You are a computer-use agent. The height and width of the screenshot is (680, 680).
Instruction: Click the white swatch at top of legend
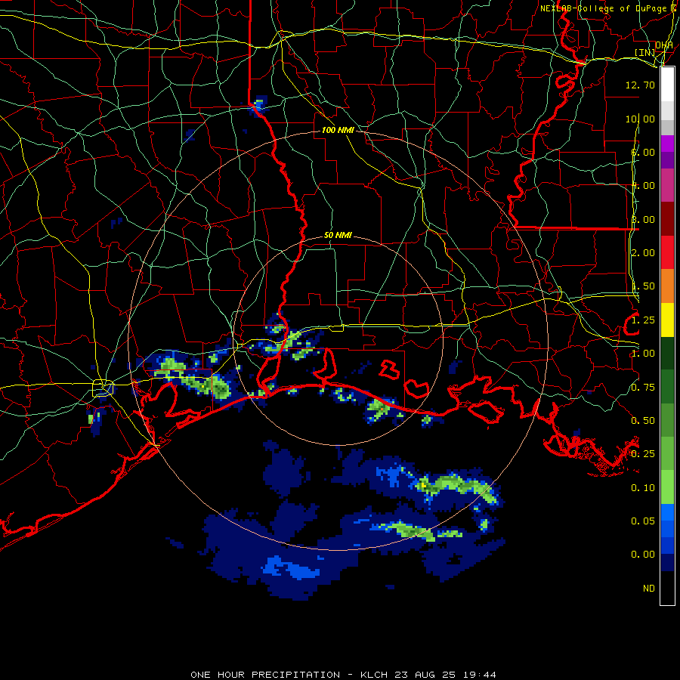(x=667, y=85)
